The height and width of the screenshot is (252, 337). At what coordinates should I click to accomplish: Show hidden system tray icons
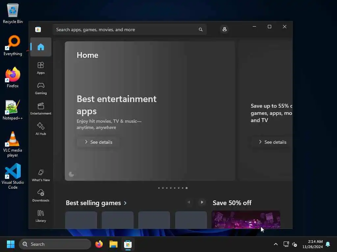(x=276, y=244)
